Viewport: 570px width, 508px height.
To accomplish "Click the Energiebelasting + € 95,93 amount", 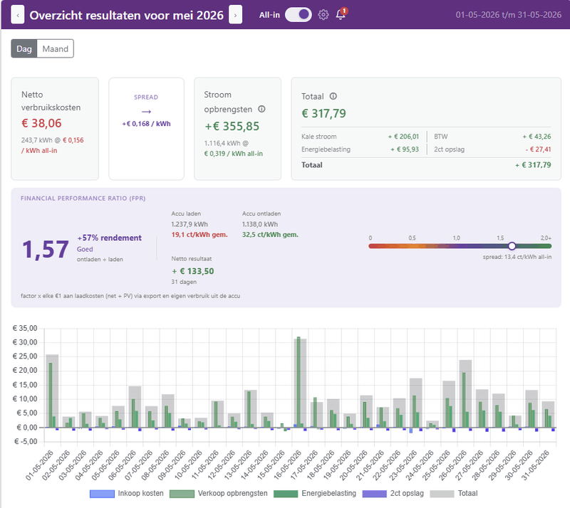I will click(x=405, y=149).
